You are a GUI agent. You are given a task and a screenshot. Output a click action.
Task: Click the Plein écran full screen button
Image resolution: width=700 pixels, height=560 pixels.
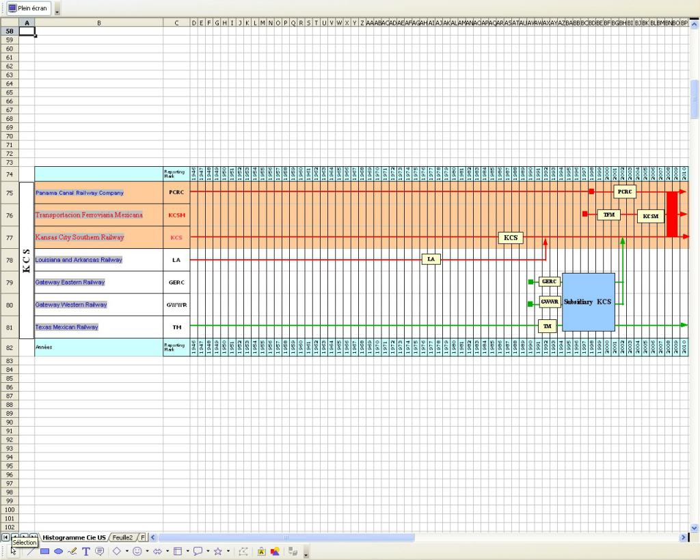pos(28,8)
